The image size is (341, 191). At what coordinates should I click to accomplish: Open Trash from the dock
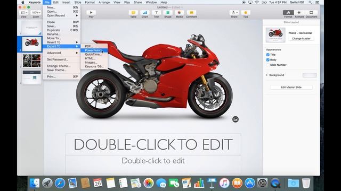click(306, 183)
